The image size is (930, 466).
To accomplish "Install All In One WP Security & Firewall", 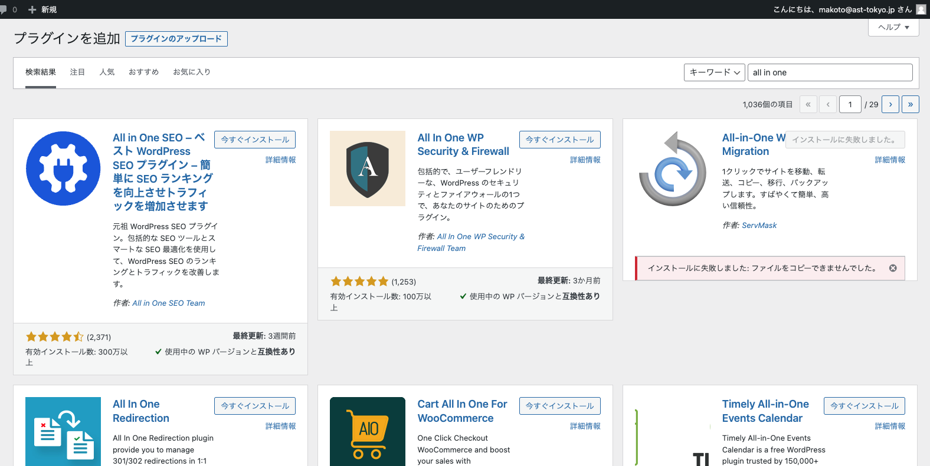I will pyautogui.click(x=560, y=140).
